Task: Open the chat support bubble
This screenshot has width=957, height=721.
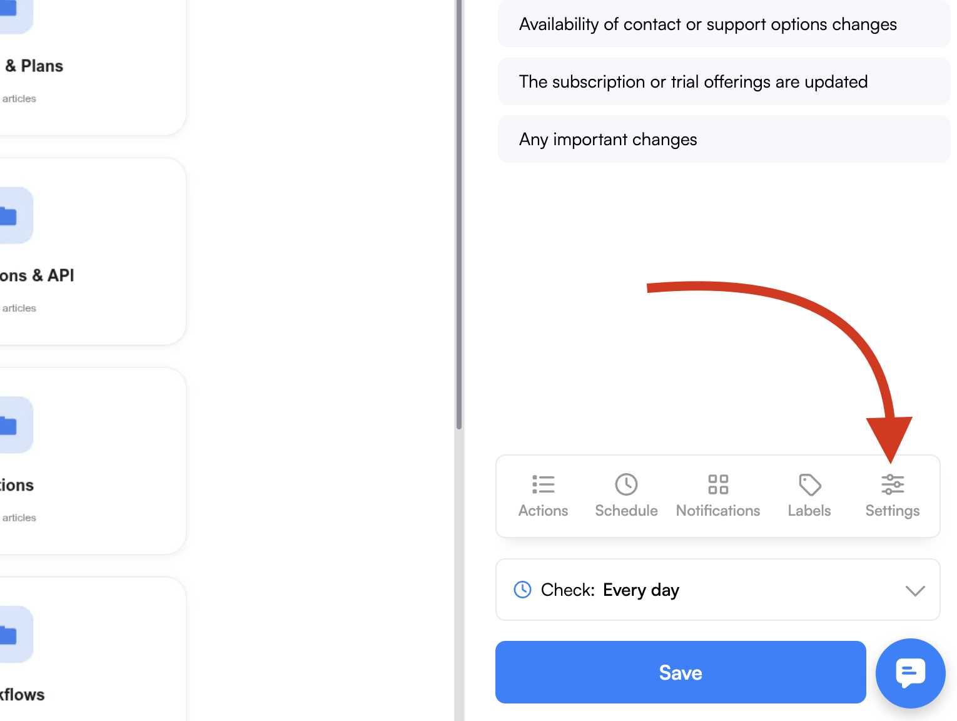Action: (x=910, y=673)
